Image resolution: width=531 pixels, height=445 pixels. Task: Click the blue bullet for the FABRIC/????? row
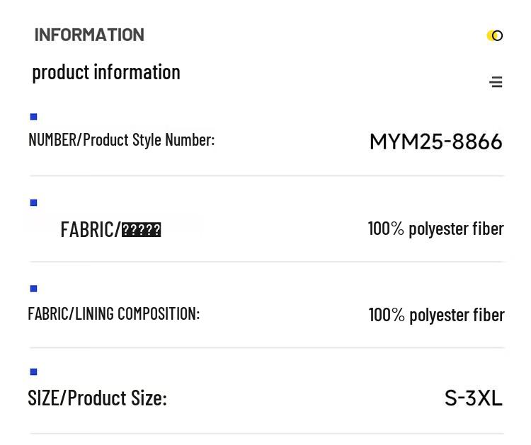33,202
